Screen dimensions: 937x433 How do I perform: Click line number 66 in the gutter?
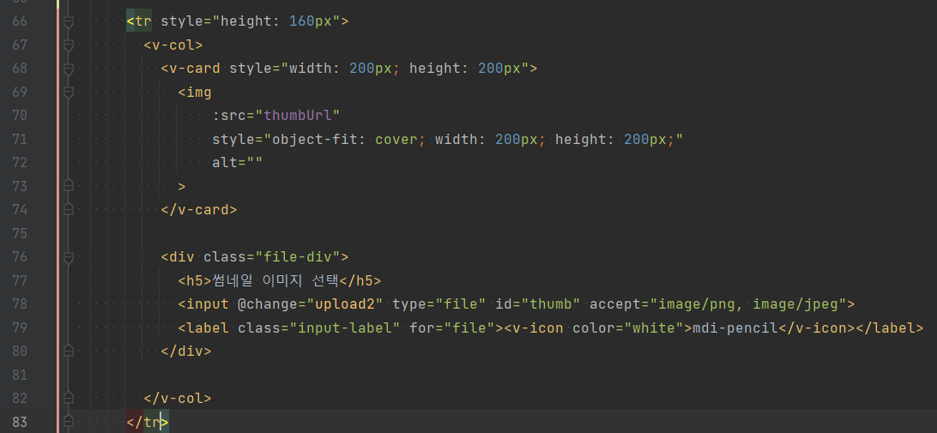pos(20,21)
